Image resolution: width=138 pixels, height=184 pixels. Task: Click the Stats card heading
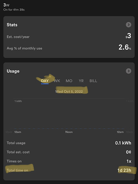point(12,25)
